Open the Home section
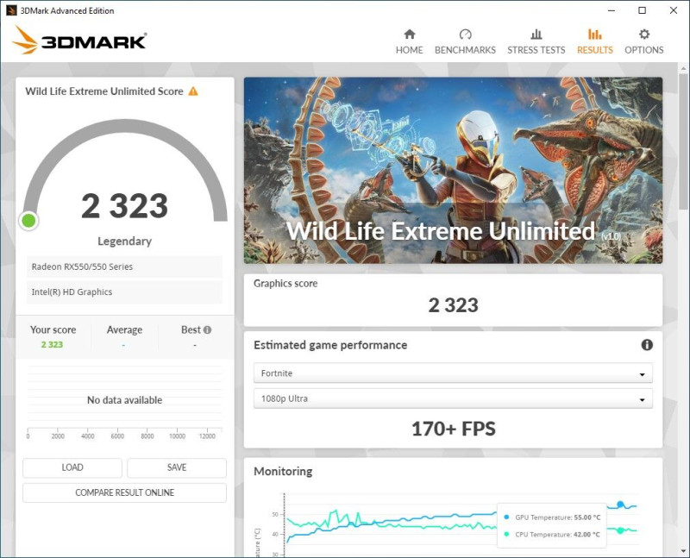Viewport: 690px width, 558px height. [x=409, y=41]
